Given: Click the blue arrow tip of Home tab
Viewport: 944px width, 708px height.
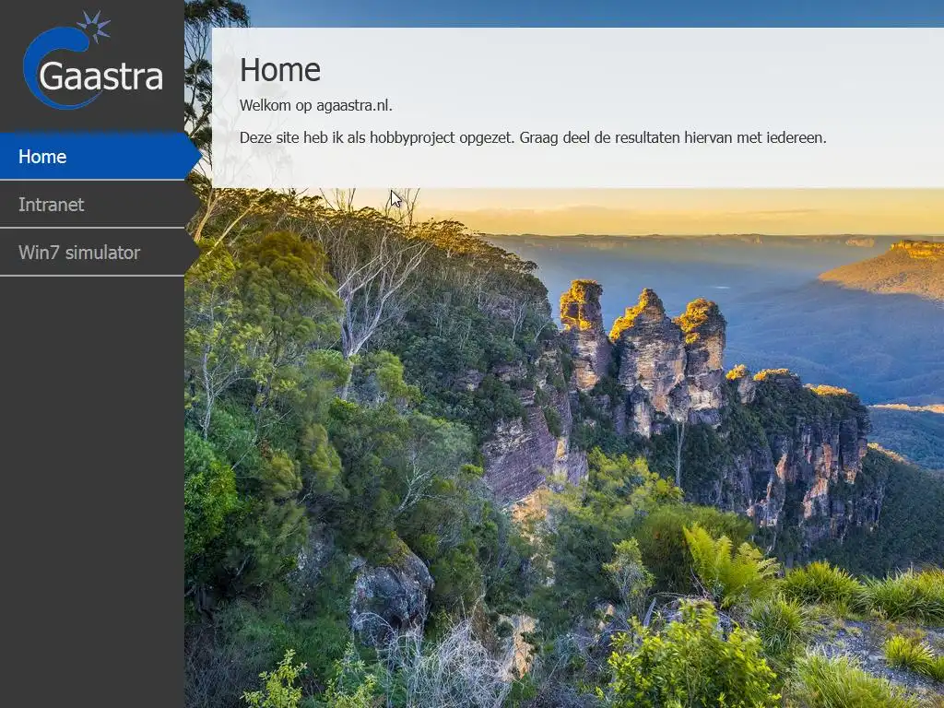Looking at the screenshot, I should pyautogui.click(x=194, y=156).
